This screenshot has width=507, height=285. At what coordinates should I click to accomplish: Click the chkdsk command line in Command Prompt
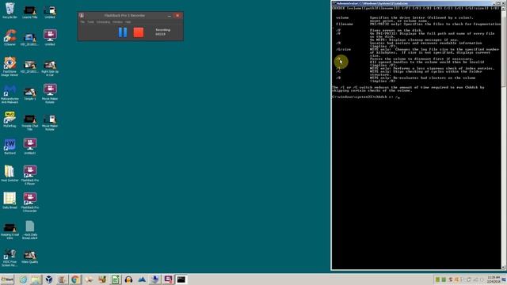click(366, 97)
